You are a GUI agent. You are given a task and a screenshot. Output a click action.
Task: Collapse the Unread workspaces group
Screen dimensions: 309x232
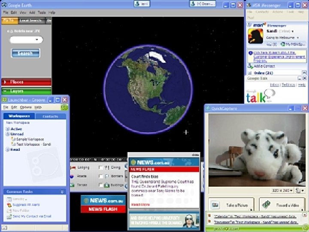click(x=8, y=134)
